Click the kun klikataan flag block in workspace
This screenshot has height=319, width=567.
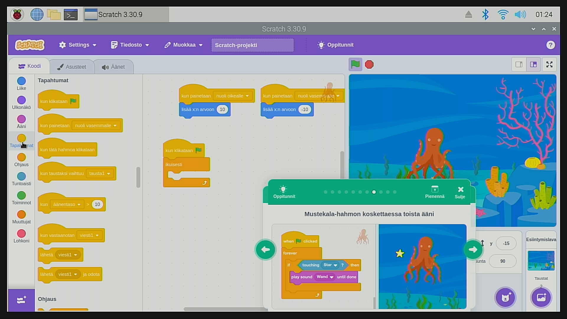pos(184,150)
